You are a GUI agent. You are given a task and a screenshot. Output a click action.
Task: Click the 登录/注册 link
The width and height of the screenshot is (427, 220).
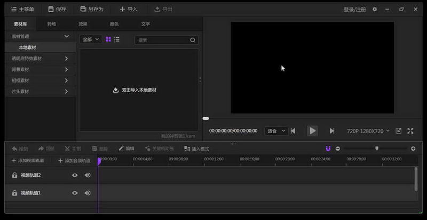[354, 9]
